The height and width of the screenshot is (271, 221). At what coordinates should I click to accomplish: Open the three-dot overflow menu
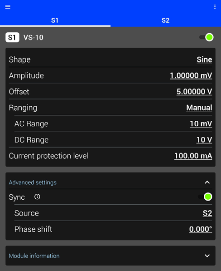215,7
